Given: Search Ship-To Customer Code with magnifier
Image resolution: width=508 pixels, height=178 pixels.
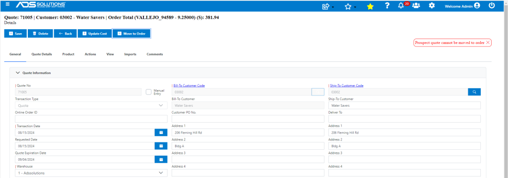Looking at the screenshot, I should click(x=474, y=92).
